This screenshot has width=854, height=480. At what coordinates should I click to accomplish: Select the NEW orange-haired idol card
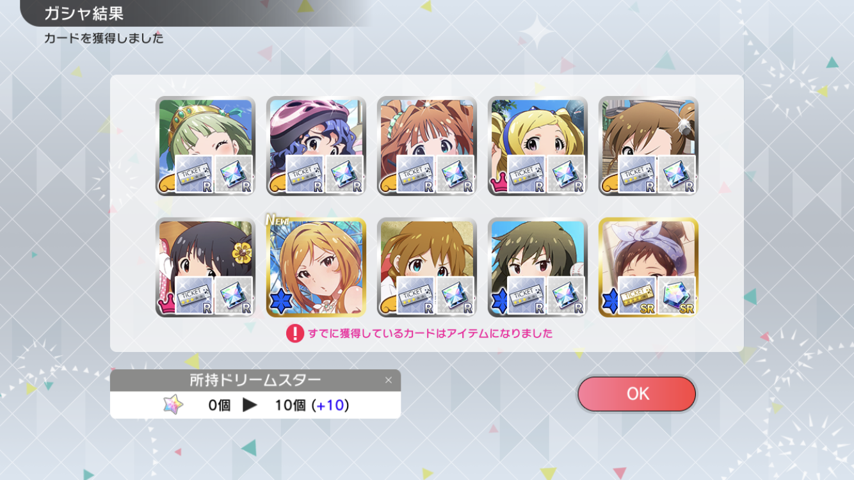[316, 267]
